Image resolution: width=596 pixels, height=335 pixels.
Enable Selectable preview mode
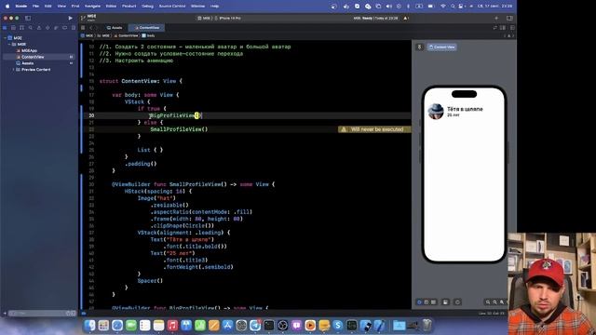tap(427, 302)
